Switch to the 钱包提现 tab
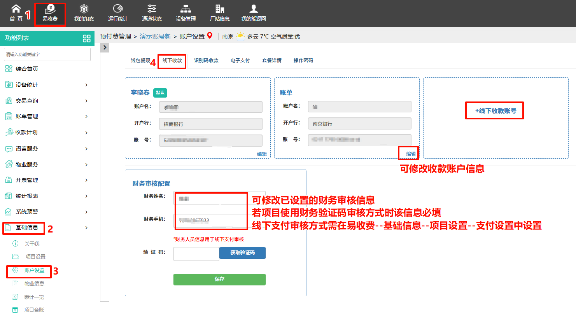 point(140,60)
